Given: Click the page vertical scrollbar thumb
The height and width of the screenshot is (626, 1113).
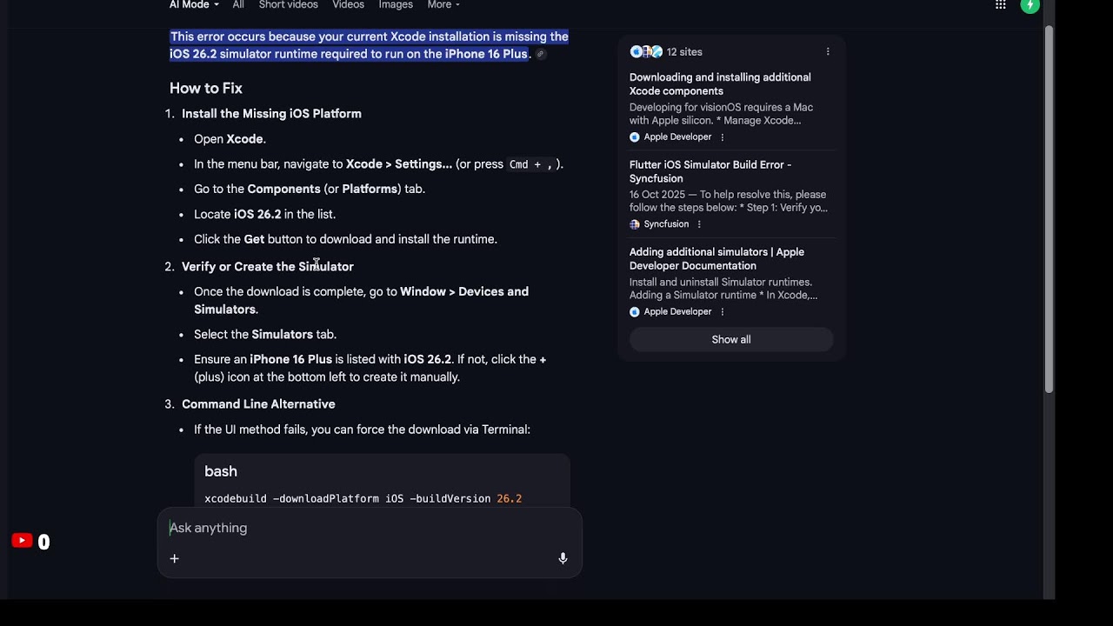Looking at the screenshot, I should (1049, 209).
